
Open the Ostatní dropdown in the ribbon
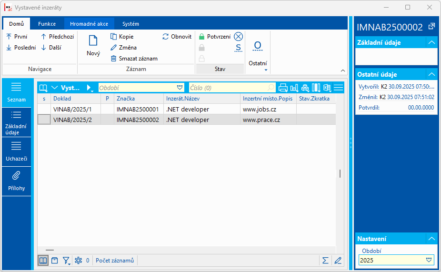pyautogui.click(x=258, y=57)
